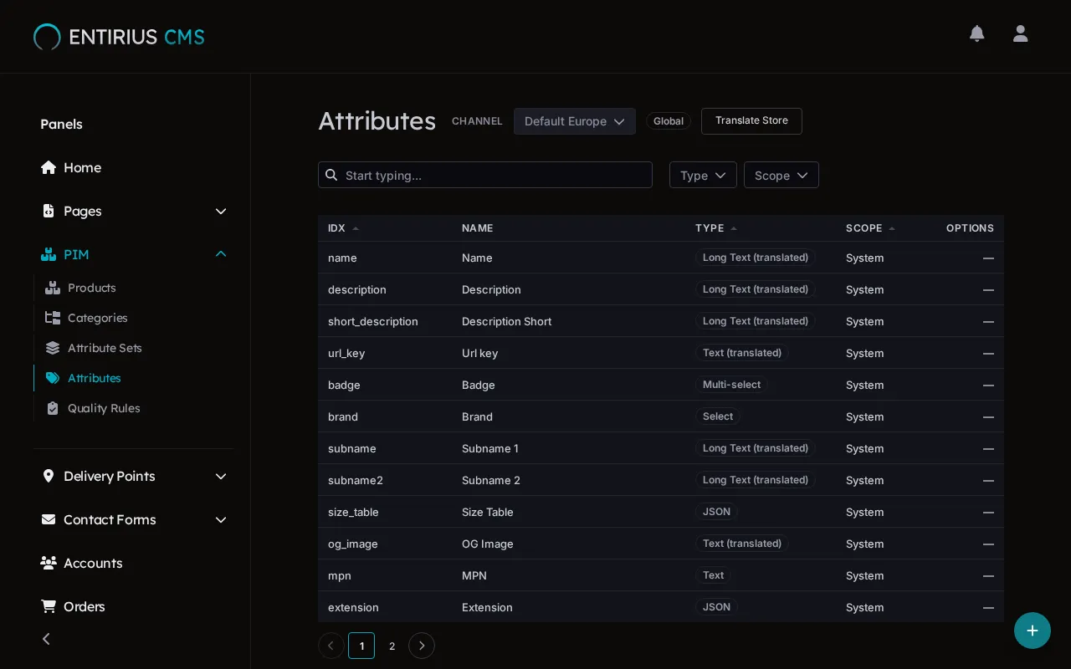Expand the Contact Forms chevron
The width and height of the screenshot is (1071, 669).
click(x=221, y=520)
